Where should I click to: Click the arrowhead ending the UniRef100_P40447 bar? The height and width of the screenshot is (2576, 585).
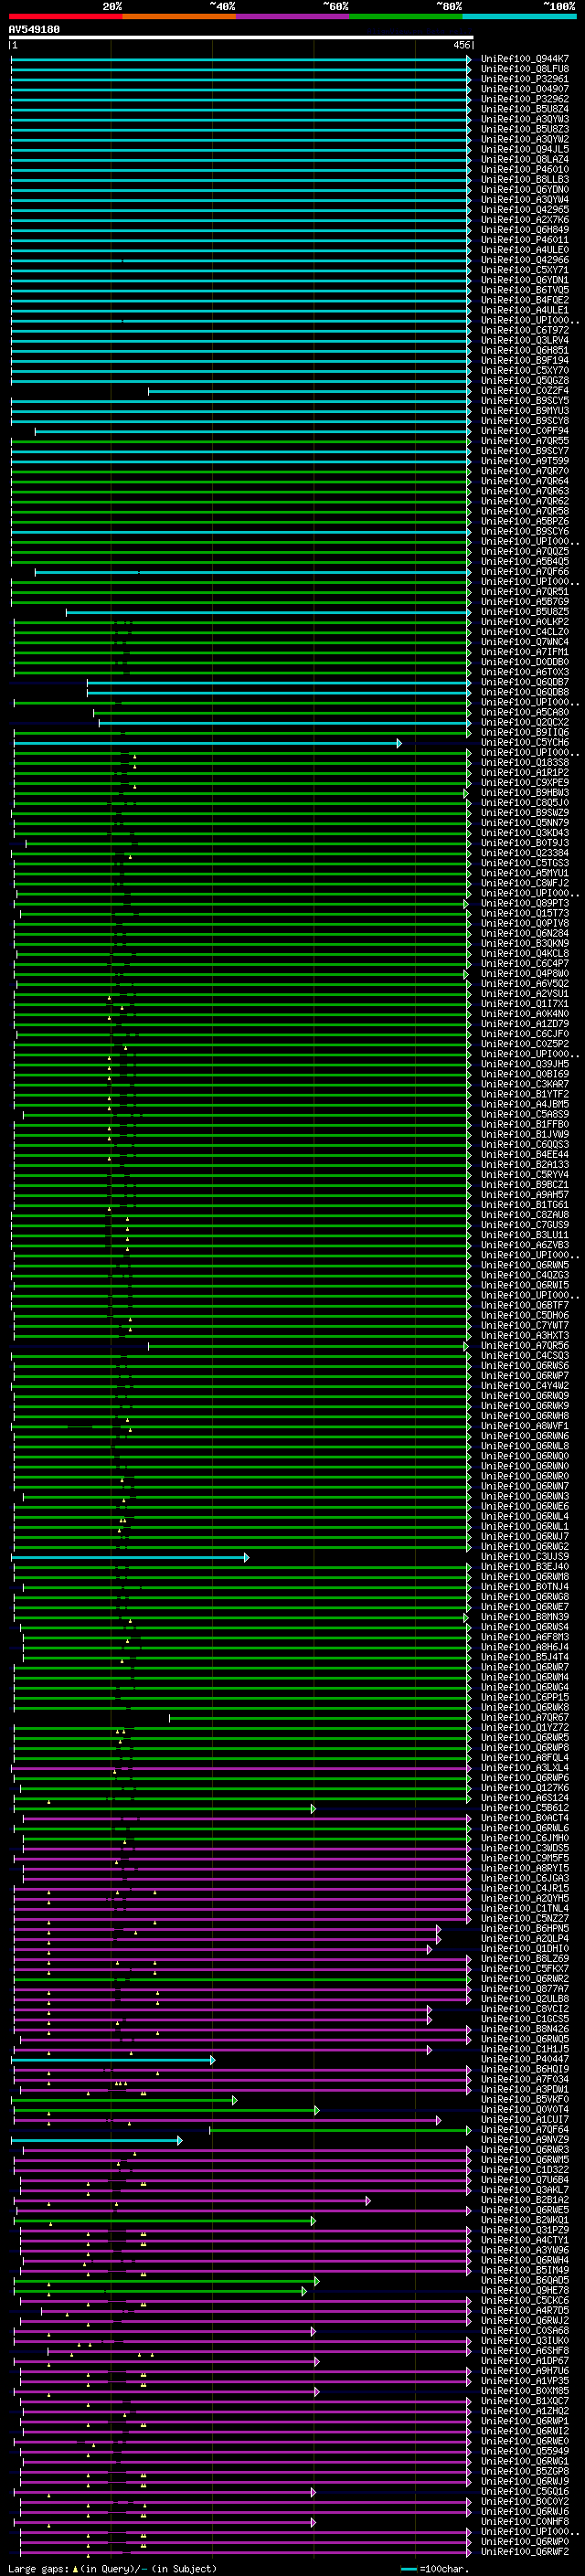[x=212, y=2060]
